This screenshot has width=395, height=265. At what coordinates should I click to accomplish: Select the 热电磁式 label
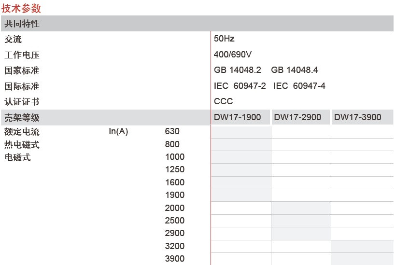click(22, 145)
